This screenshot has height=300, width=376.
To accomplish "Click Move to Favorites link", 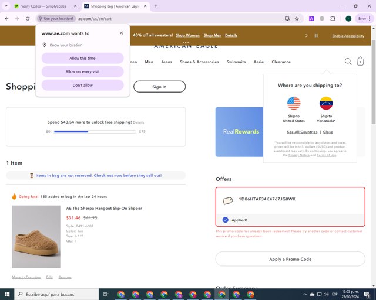I will pyautogui.click(x=26, y=277).
